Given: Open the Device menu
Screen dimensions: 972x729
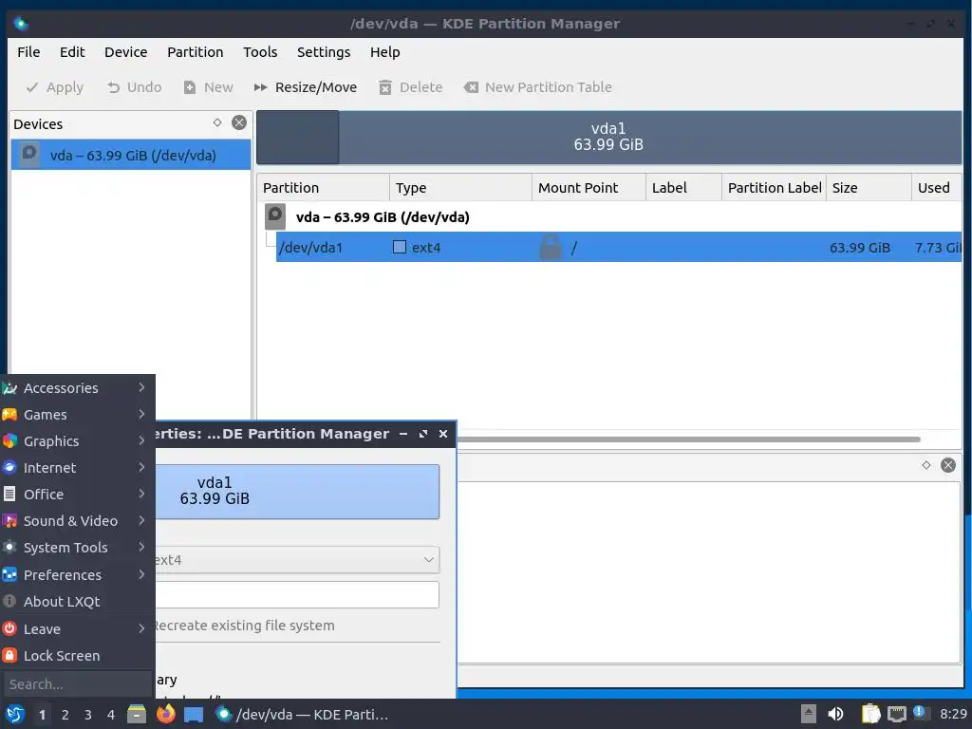Looking at the screenshot, I should coord(126,52).
